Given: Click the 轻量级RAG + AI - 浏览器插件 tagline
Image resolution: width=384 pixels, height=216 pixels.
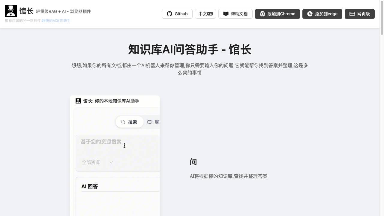Looking at the screenshot, I should point(63,11).
